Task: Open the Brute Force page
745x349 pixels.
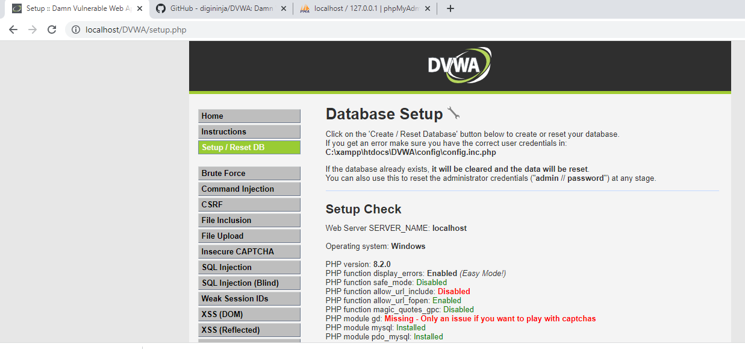Action: click(249, 174)
